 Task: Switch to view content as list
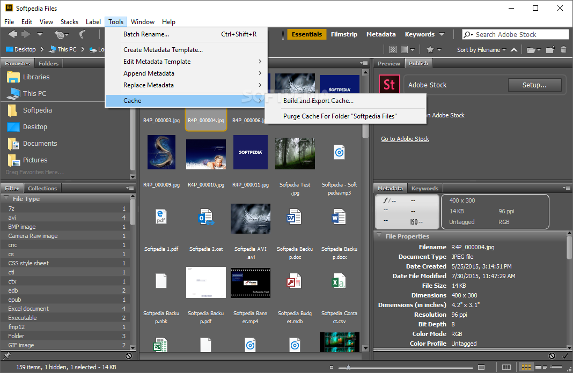(556, 367)
